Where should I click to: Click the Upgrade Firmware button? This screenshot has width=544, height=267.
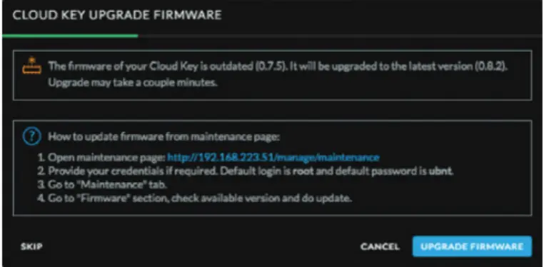pyautogui.click(x=472, y=246)
